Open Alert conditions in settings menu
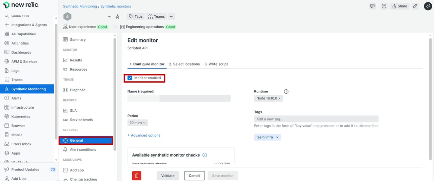 83,150
